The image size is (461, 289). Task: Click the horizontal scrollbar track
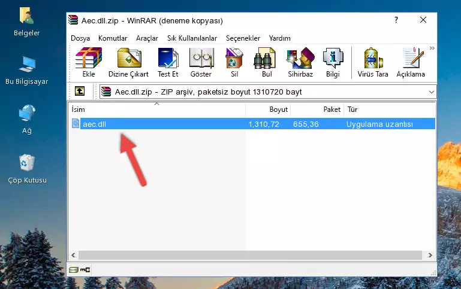250,255
